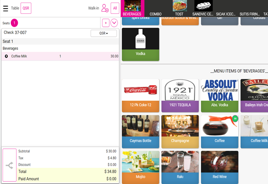This screenshot has width=268, height=184.
Task: Toggle the All filter button
Action: [115, 8]
